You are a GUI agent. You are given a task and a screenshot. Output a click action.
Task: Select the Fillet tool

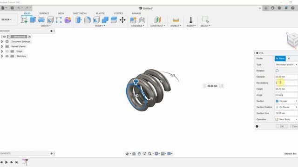(x=87, y=20)
